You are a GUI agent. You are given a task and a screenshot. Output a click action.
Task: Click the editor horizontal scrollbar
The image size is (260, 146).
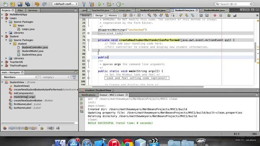(147, 86)
